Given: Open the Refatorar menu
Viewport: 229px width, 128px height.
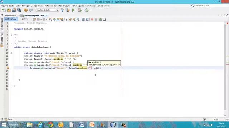Looking at the screenshot, I should click(49, 6).
